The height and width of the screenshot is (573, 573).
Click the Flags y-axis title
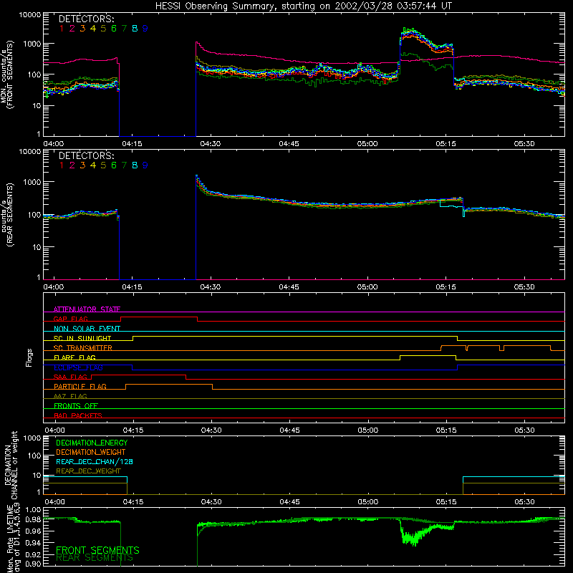click(x=29, y=357)
